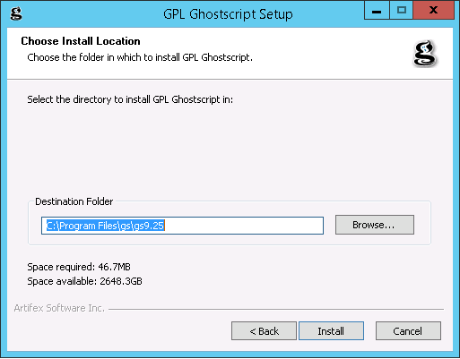Open the Browse... folder picker
Screen dimensions: 460x359
coord(375,225)
